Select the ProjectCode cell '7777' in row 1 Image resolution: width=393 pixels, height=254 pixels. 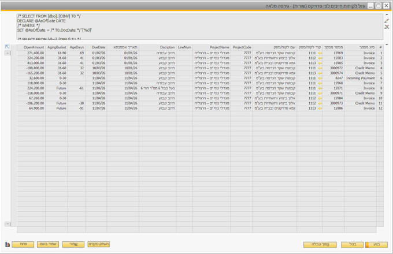coord(242,53)
